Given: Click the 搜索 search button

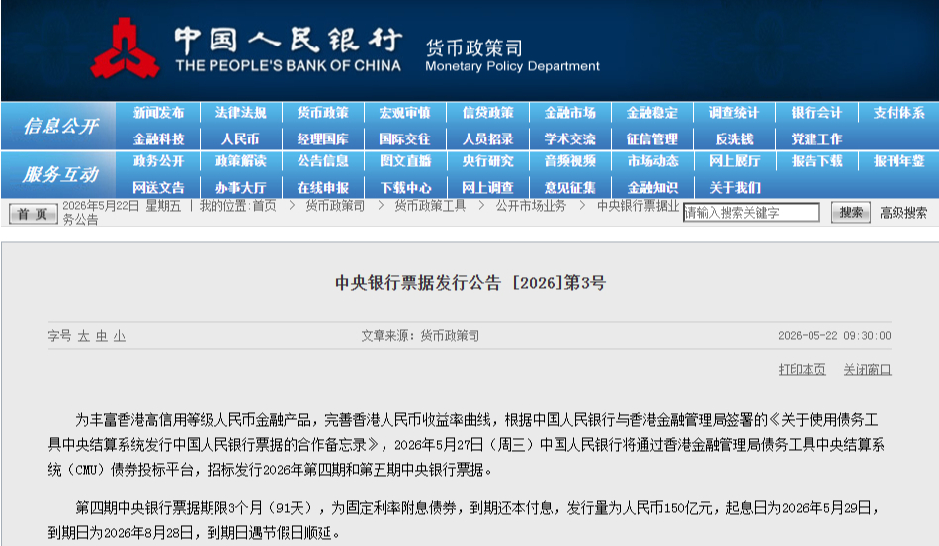Looking at the screenshot, I should [850, 212].
